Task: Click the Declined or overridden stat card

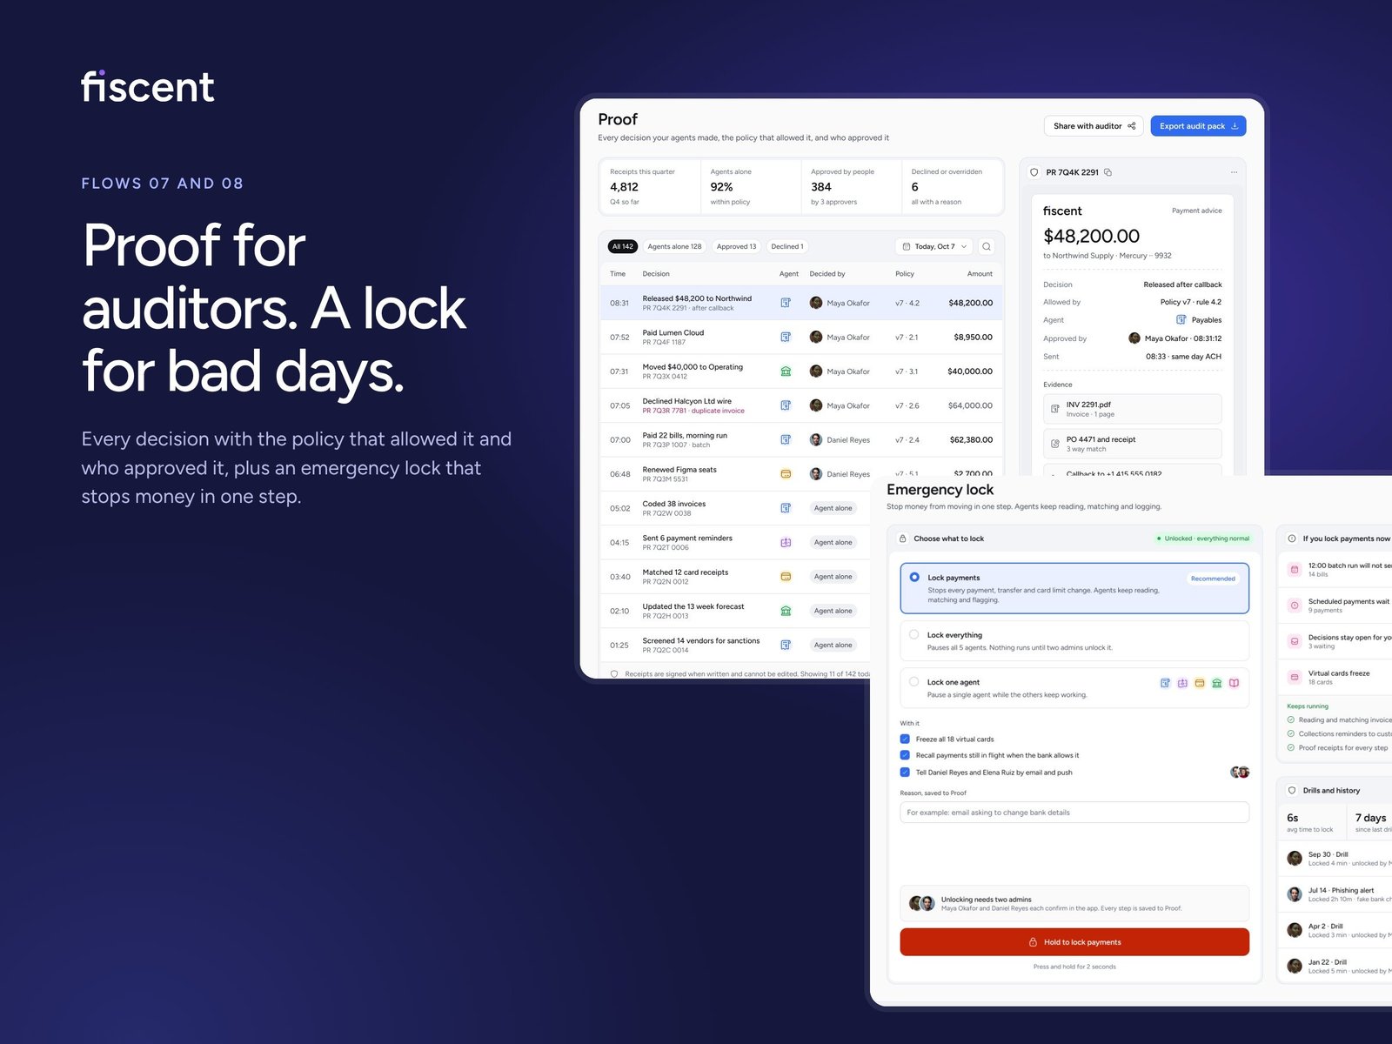Action: pyautogui.click(x=952, y=186)
